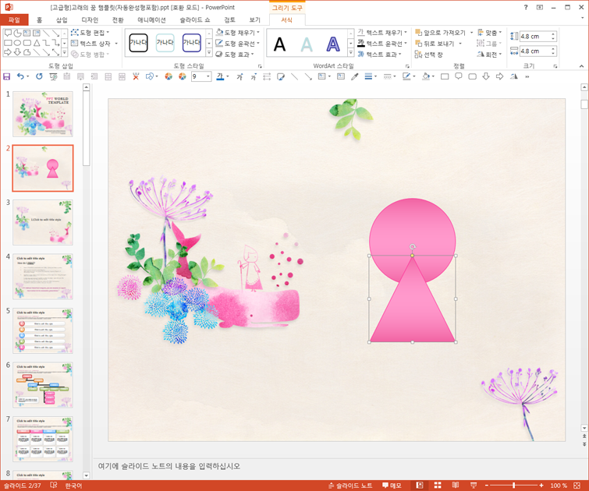Click the redo/repeat arrow icon
589x491 pixels.
39,76
